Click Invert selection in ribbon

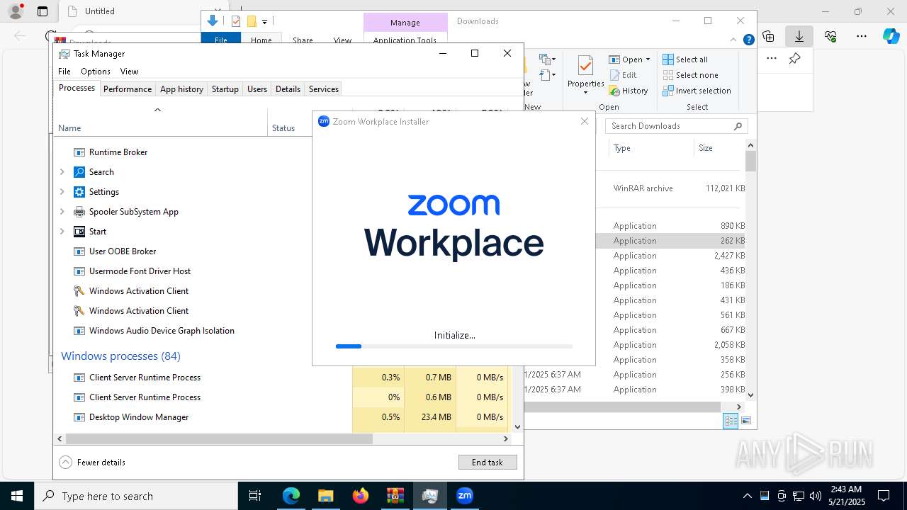point(697,91)
